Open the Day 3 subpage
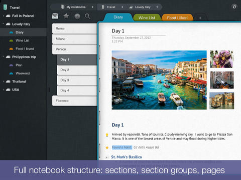 pyautogui.click(x=77, y=80)
